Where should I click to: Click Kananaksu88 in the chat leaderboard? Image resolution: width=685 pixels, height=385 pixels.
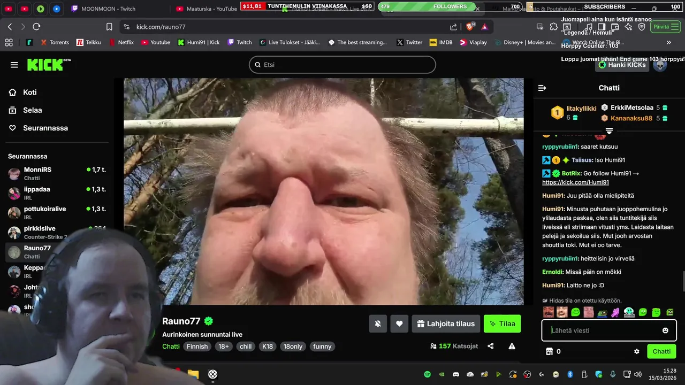tap(631, 118)
